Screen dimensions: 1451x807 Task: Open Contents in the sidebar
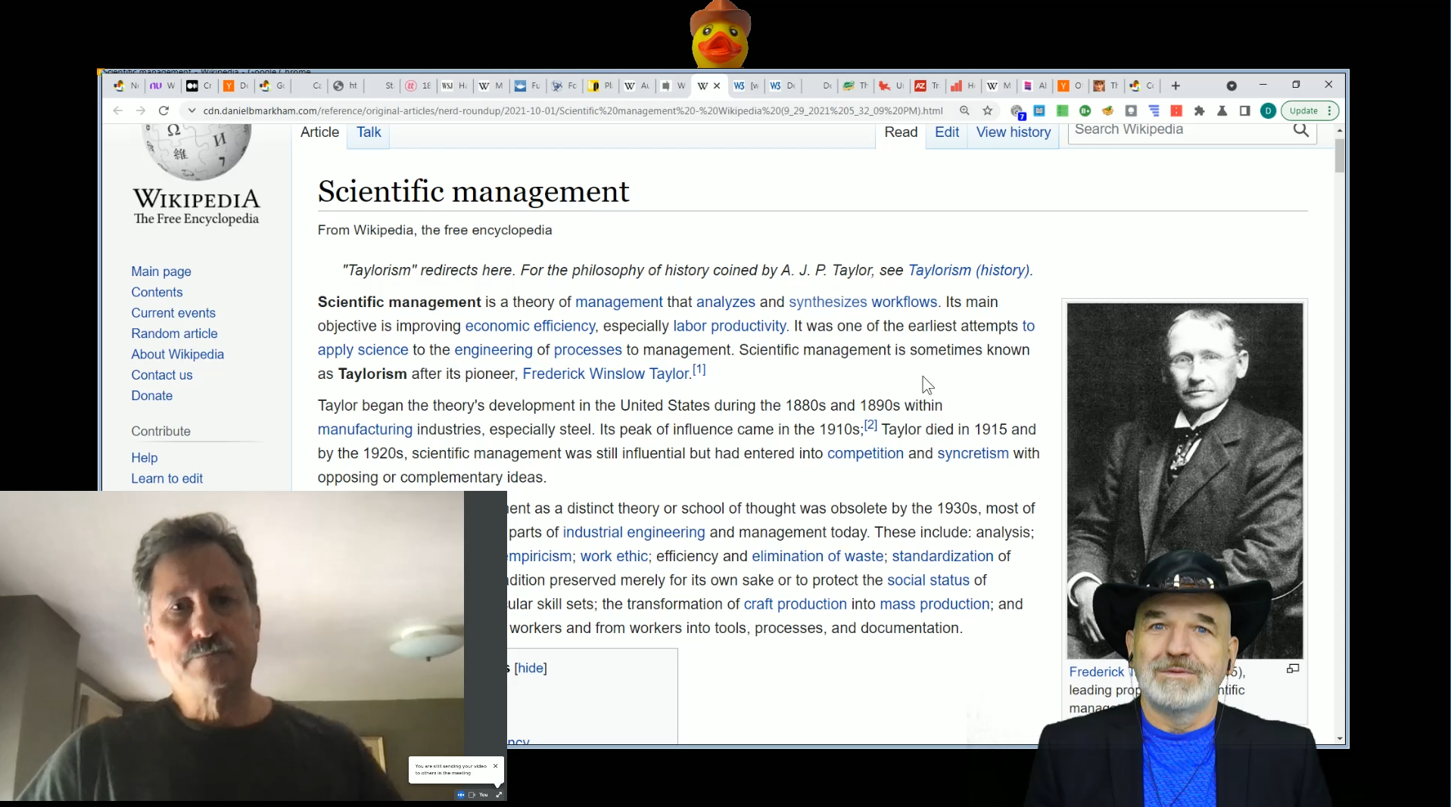157,292
